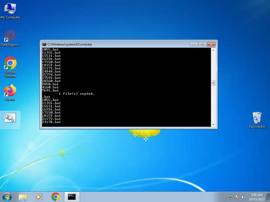Click the cmd scrollbar thumb
The image size is (270, 202).
pyautogui.click(x=213, y=83)
